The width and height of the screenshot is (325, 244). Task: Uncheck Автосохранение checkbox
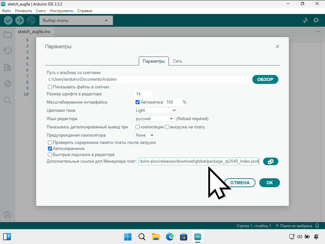(x=50, y=149)
